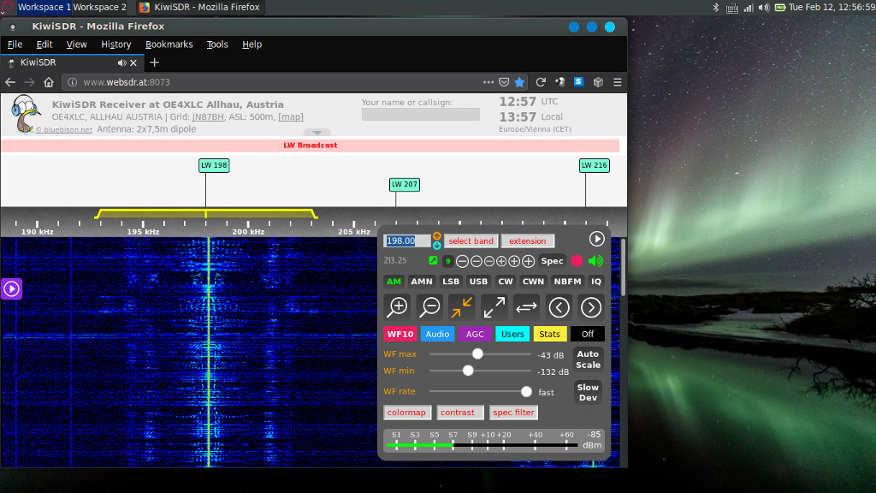Click the zoom to band double-arrow icon

click(x=526, y=307)
